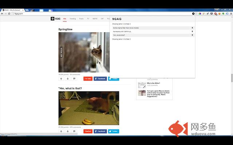
Task: Click the Pocket extension icon
Action: (x=212, y=14)
